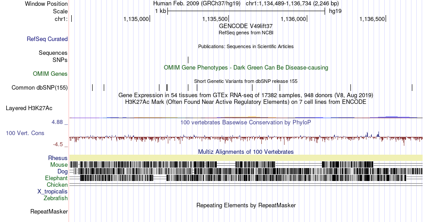Image resolution: width=423 pixels, height=222 pixels.
Task: Click the chr1:1,134,489-1,136,734 window position text
Action: click(x=292, y=4)
